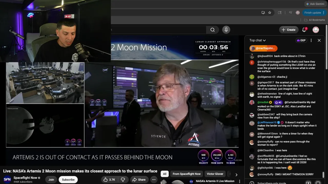Click the 4,163 miles to Moon gauge
The height and width of the screenshot is (184, 328).
pyautogui.click(x=230, y=157)
